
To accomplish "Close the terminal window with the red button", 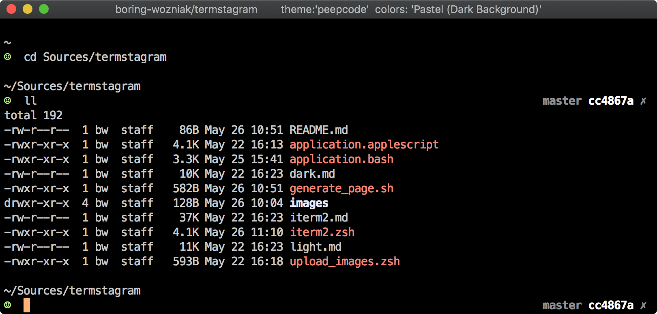I will pos(11,9).
